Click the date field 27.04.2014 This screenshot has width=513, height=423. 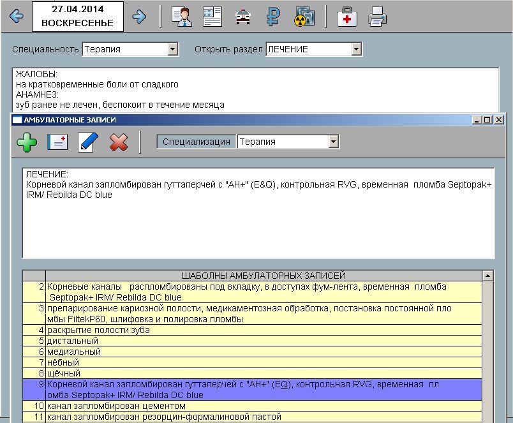pyautogui.click(x=77, y=16)
